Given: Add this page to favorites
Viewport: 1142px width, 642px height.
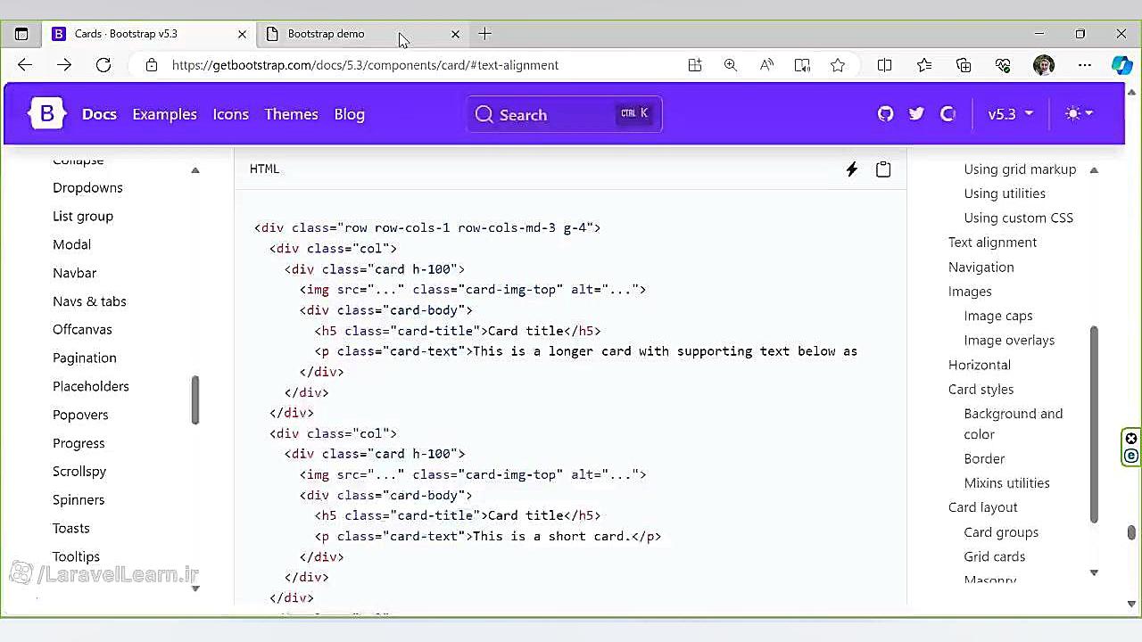Looking at the screenshot, I should pos(838,65).
